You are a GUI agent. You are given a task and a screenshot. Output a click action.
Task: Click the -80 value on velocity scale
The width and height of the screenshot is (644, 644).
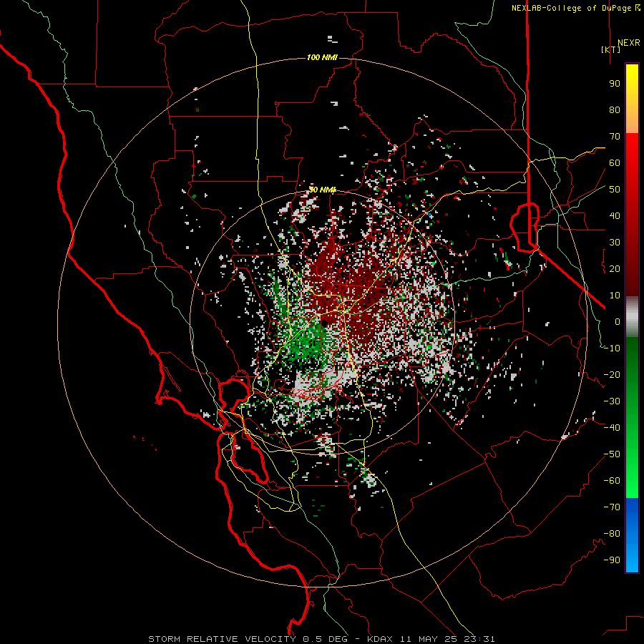(x=612, y=534)
